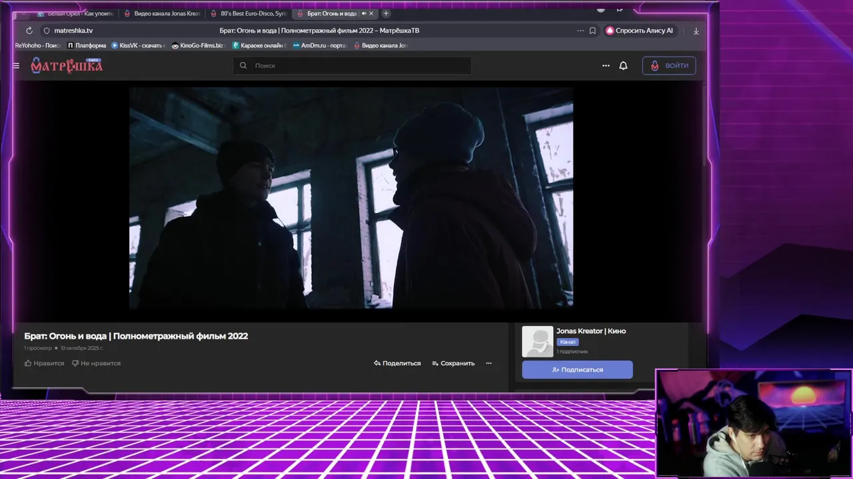853x479 pixels.
Task: Click the matreshka.tv address text
Action: (x=73, y=31)
